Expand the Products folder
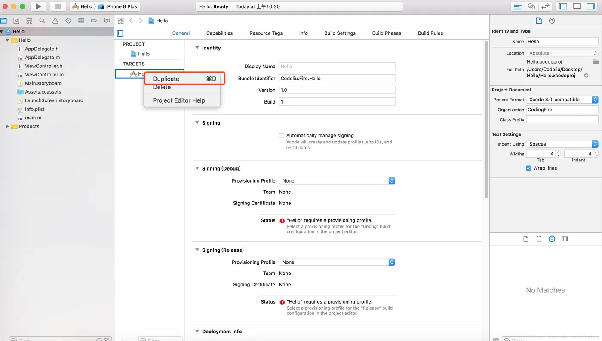The image size is (602, 341). [7, 126]
